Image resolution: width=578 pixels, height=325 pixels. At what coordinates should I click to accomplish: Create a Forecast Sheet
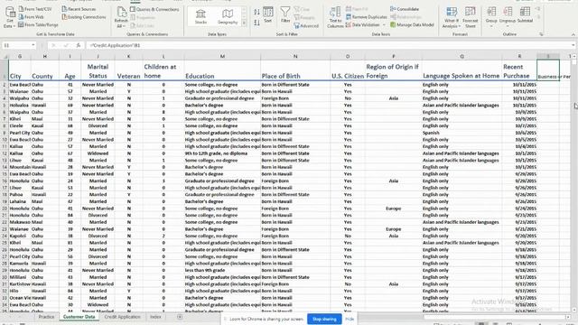pyautogui.click(x=470, y=17)
